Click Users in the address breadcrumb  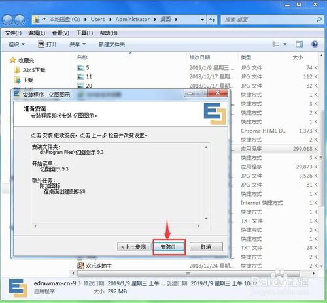pyautogui.click(x=97, y=20)
